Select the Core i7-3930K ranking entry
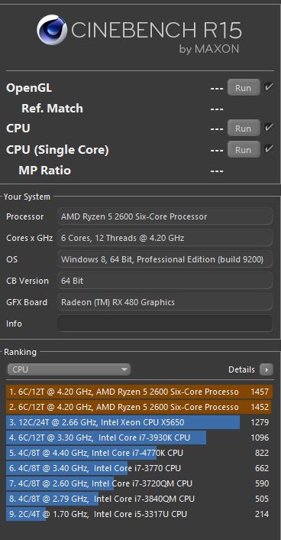The width and height of the screenshot is (281, 540). pos(139,438)
